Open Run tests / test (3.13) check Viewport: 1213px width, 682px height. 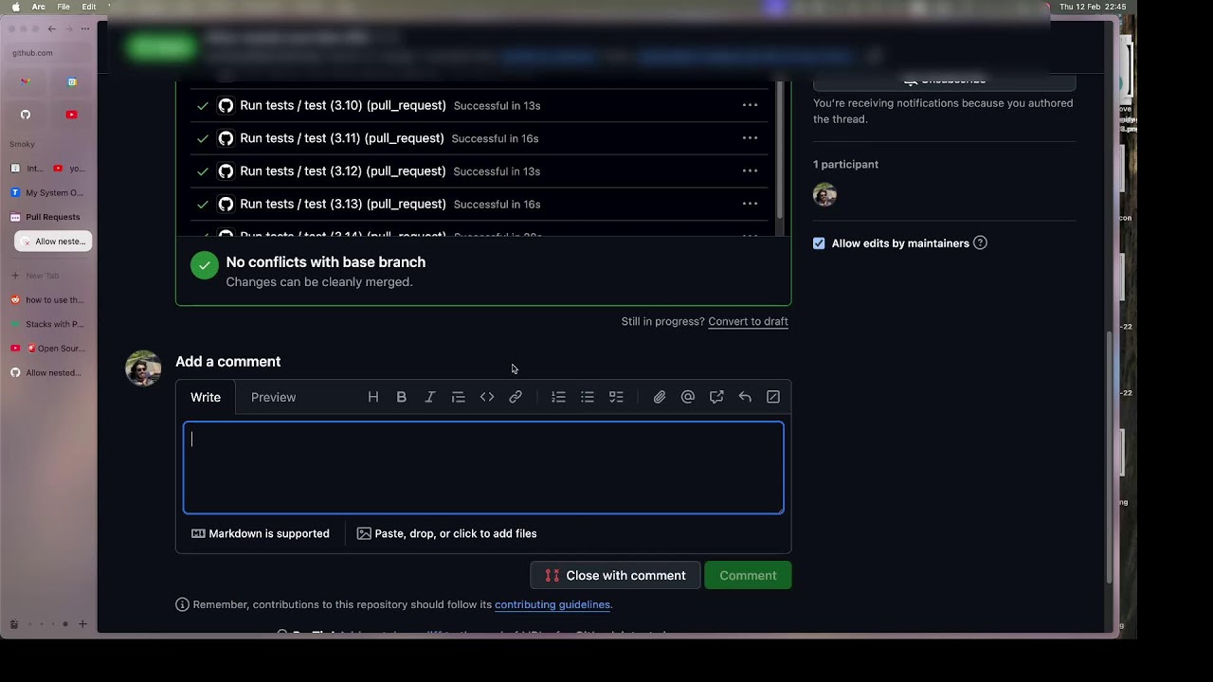point(343,204)
